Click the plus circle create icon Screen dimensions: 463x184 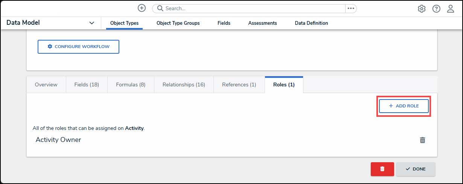[142, 8]
